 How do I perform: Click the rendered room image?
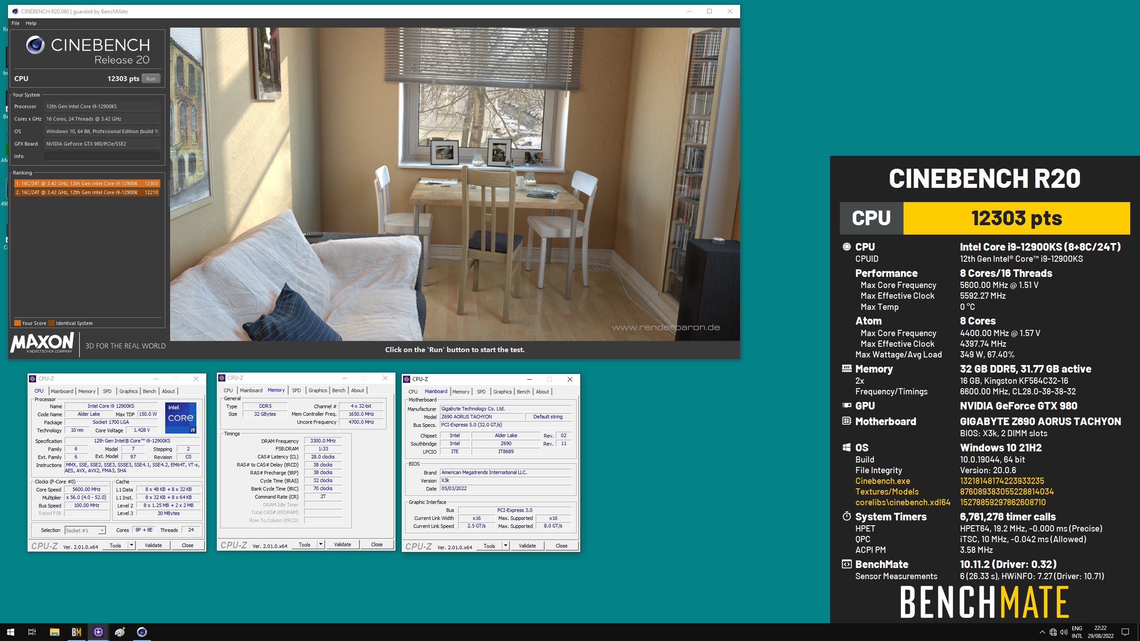pyautogui.click(x=455, y=184)
